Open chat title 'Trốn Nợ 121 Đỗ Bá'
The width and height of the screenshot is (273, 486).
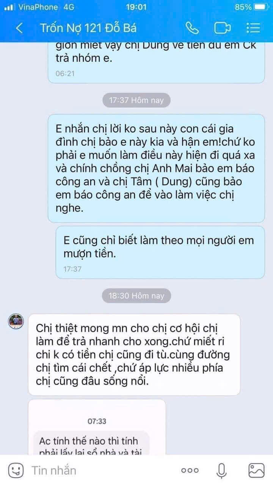(88, 28)
